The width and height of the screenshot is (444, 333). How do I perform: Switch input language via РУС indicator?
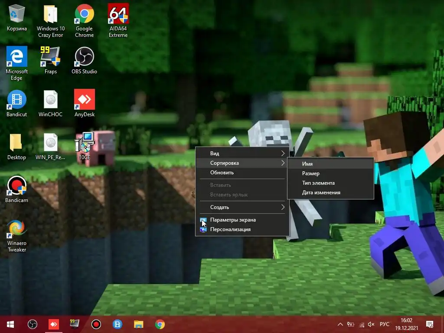click(x=384, y=324)
